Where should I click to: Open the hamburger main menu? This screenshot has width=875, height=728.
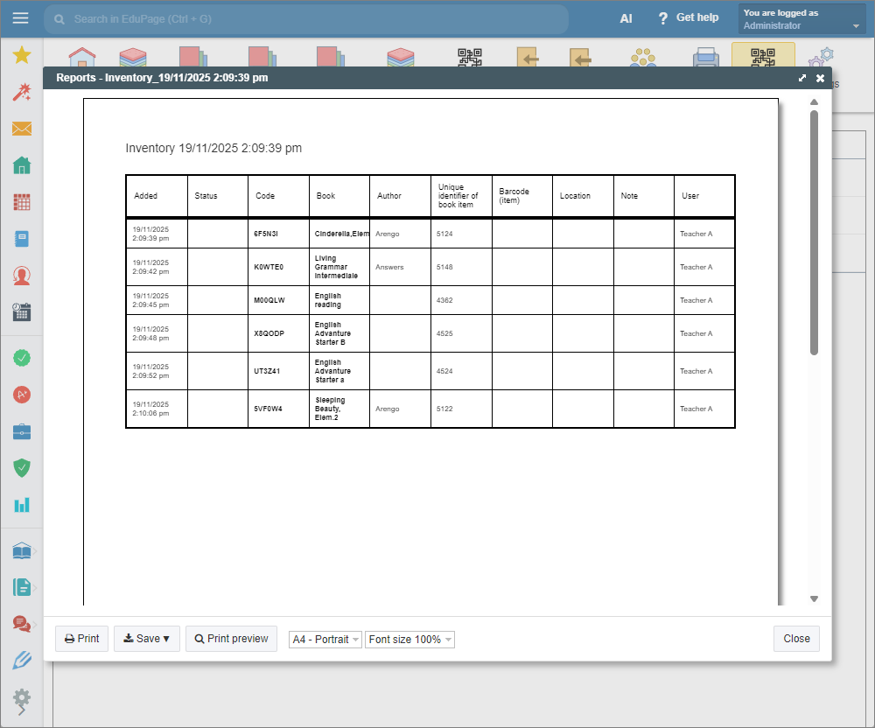click(21, 18)
